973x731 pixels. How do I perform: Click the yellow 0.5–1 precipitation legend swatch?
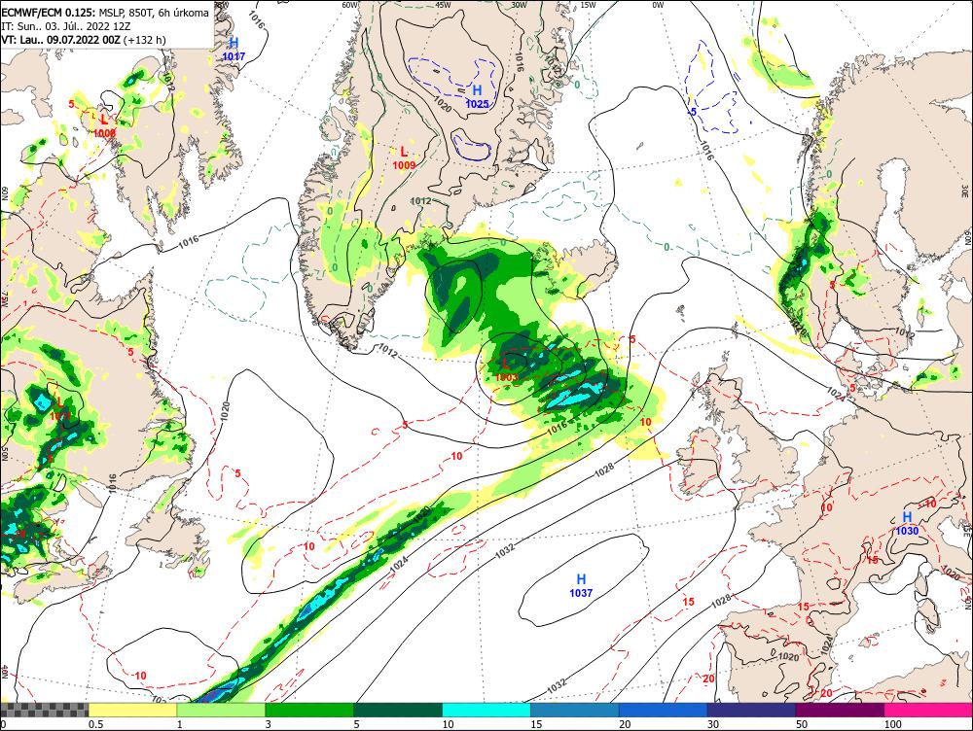pos(132,710)
